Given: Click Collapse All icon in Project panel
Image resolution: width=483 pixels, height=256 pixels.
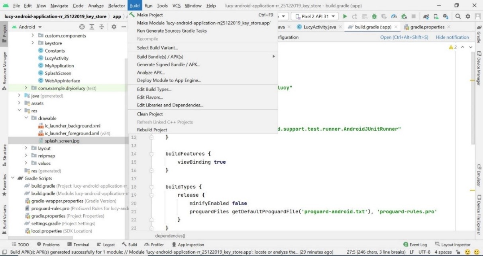Looking at the screenshot, I should (x=101, y=27).
